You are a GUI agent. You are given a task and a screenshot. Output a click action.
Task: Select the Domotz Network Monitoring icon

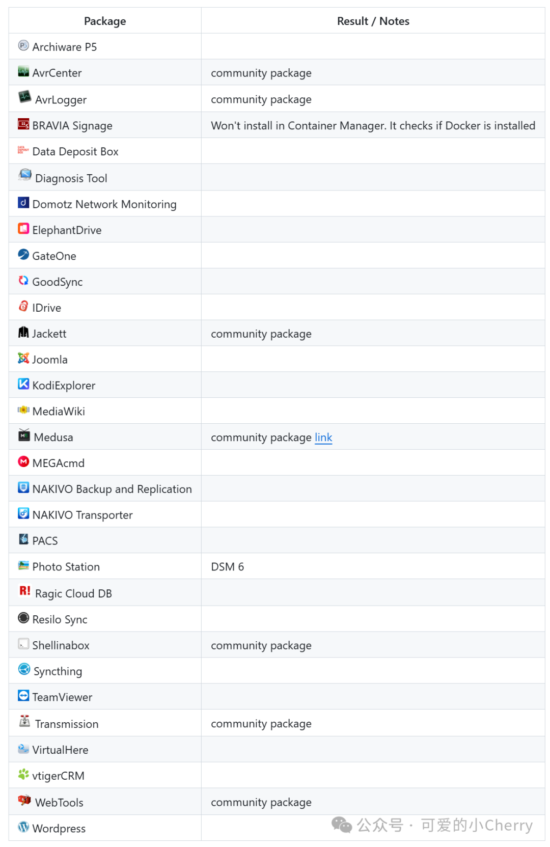coord(23,202)
